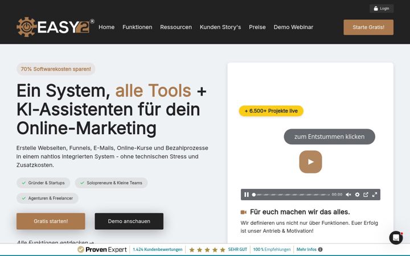
Task: Click the + 6.500+ Projekte live badge
Action: [x=271, y=111]
